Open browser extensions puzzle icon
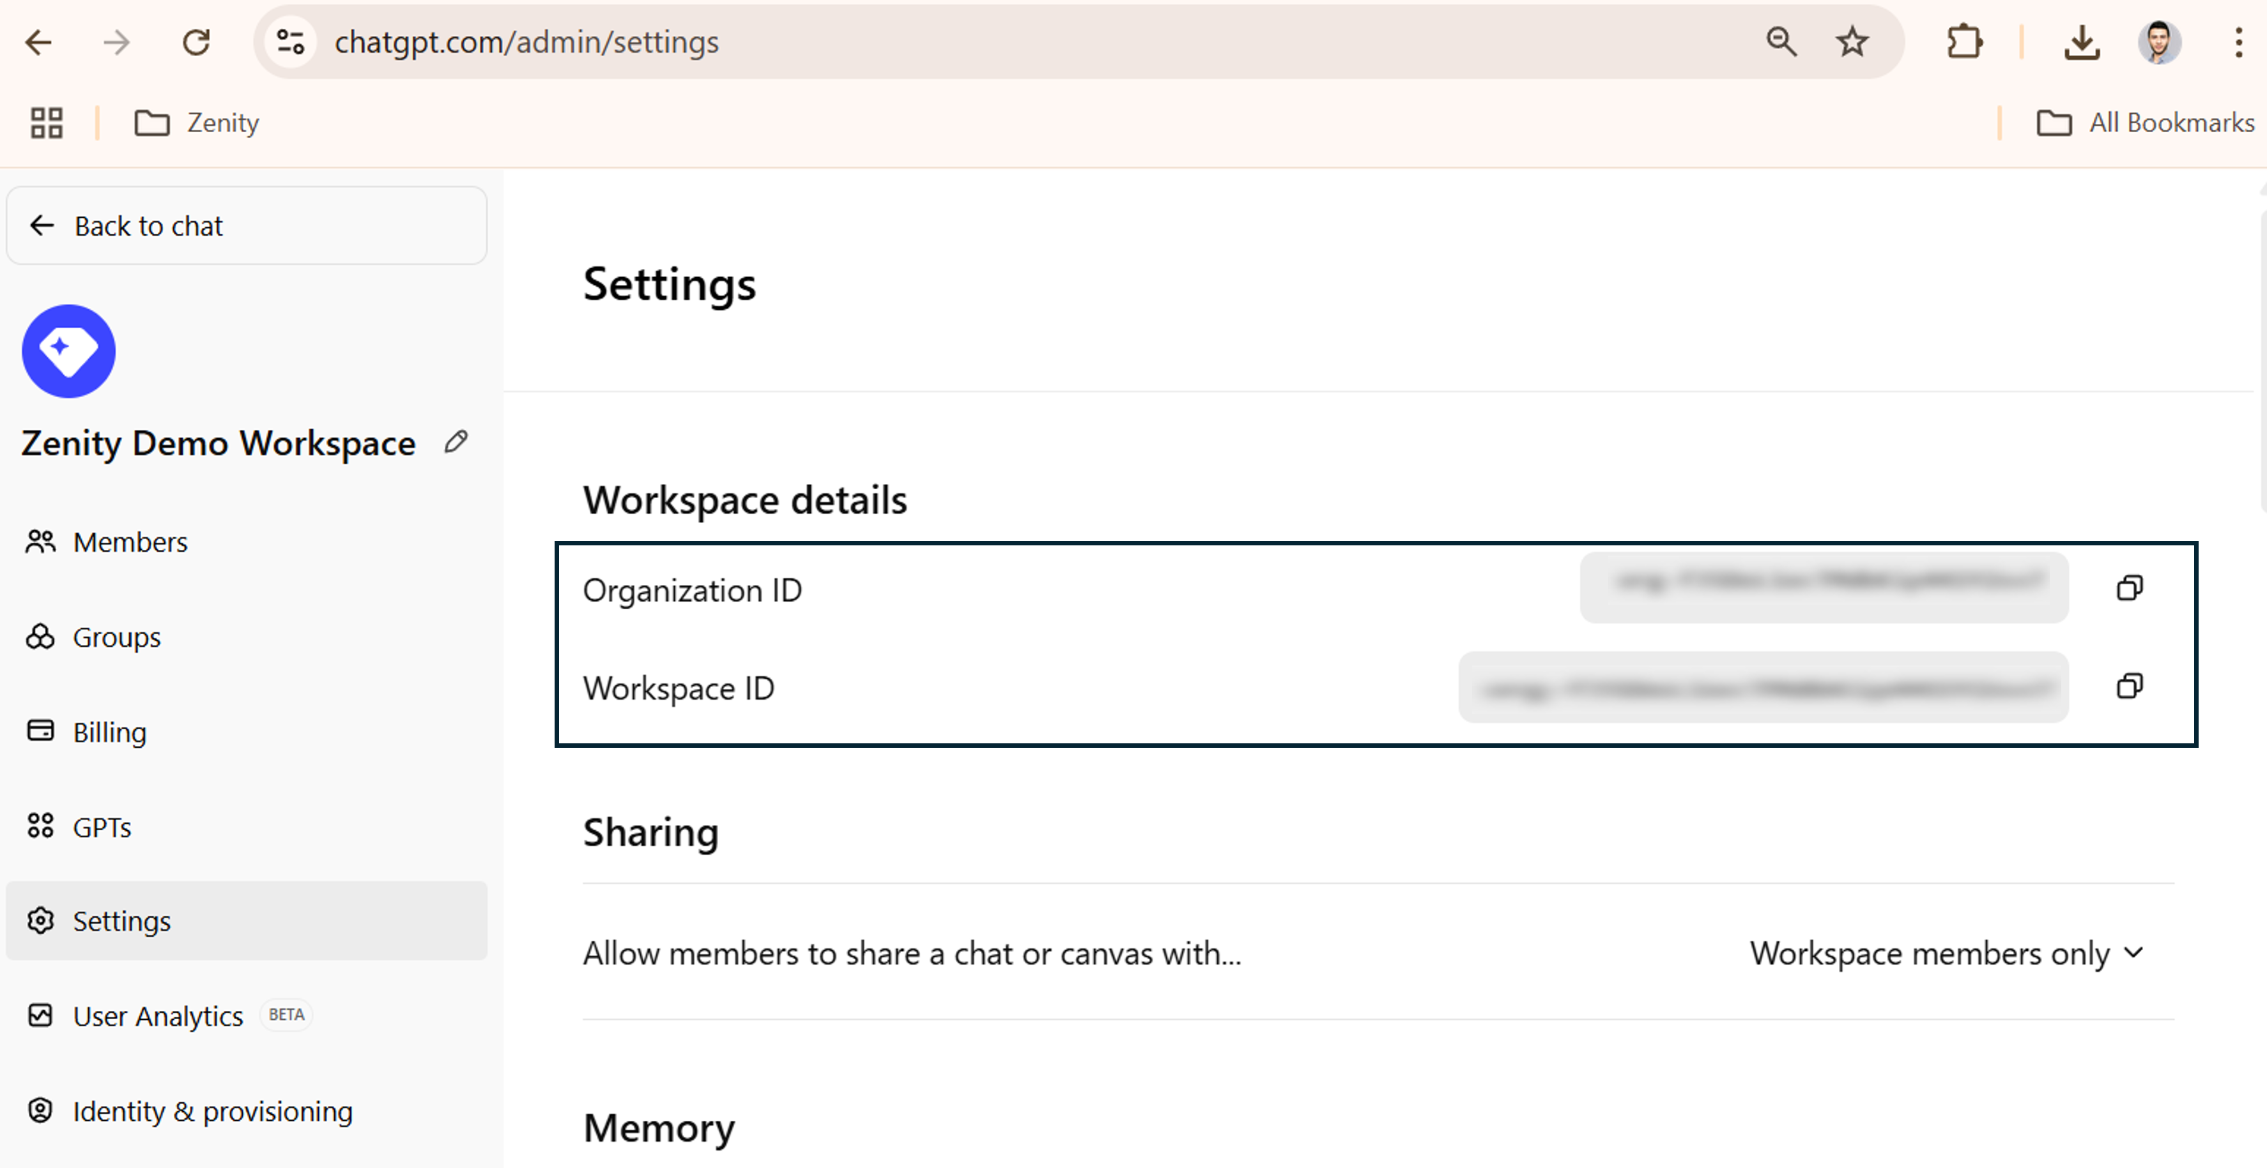The image size is (2267, 1168). coord(1964,42)
